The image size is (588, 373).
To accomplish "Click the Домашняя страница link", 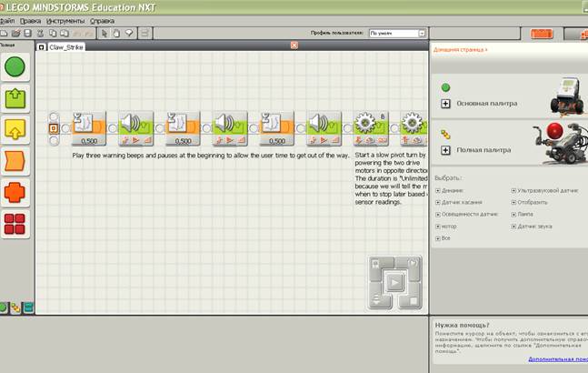I will tap(460, 49).
